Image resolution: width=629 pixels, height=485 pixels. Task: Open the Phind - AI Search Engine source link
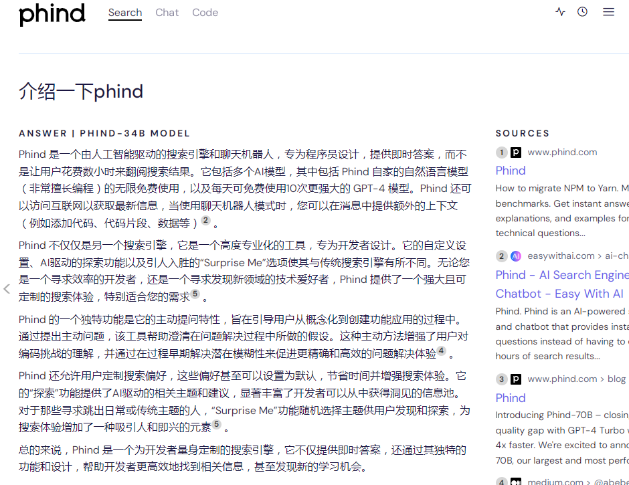click(x=562, y=284)
